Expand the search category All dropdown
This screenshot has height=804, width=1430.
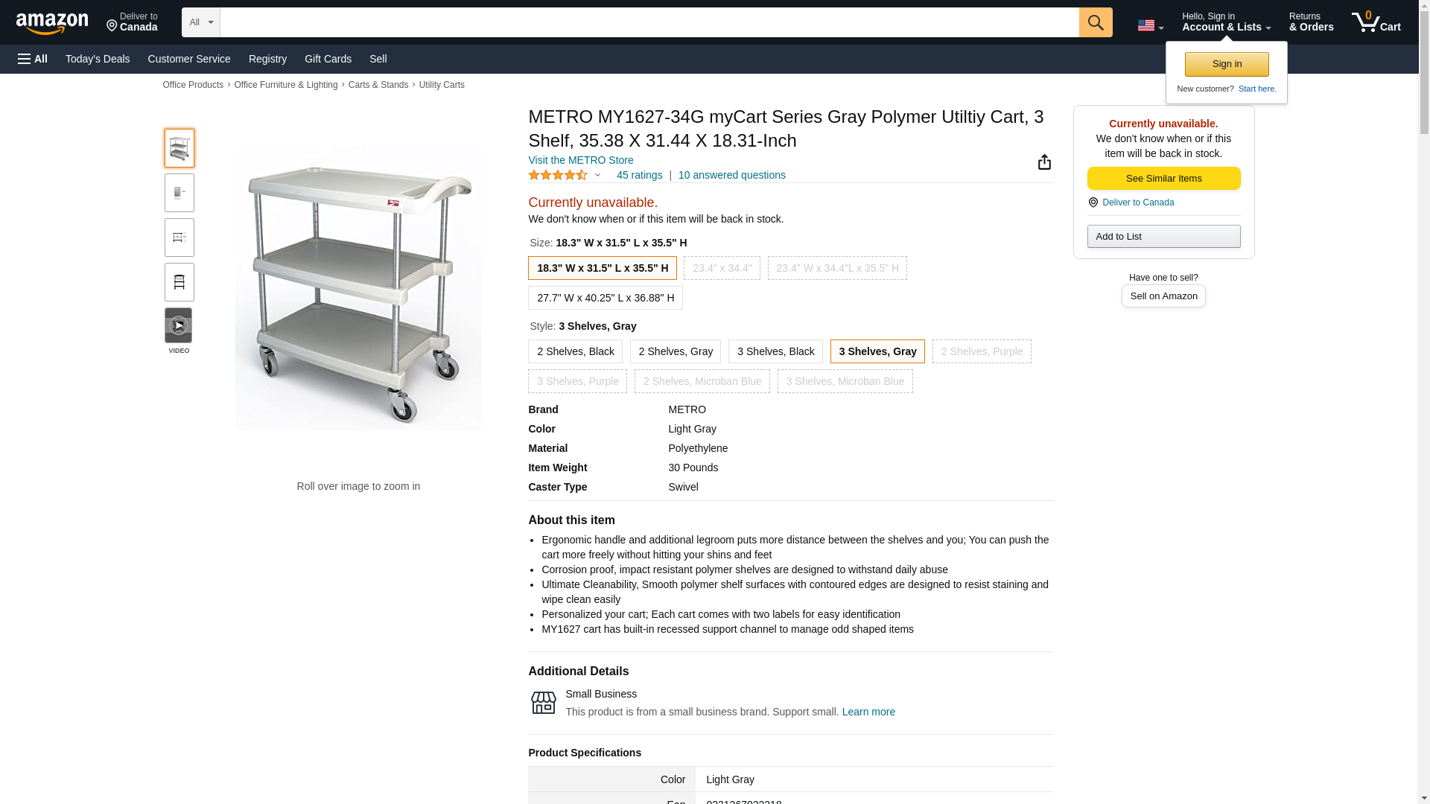click(x=200, y=22)
